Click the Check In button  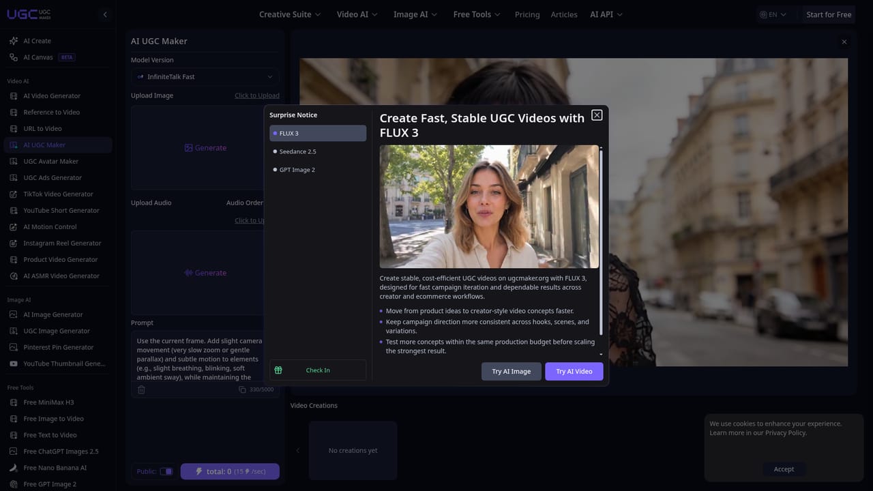click(318, 370)
